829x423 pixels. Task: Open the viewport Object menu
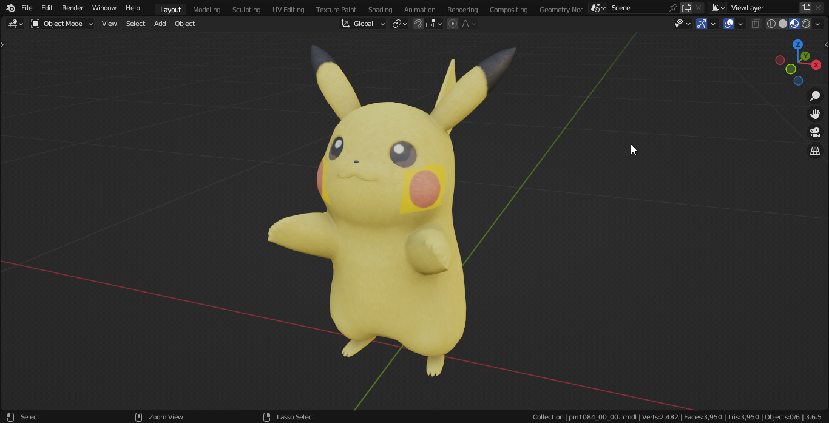point(184,24)
